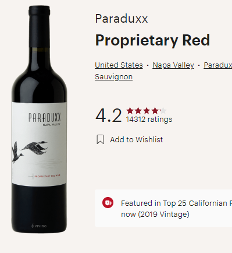Click the fourth red rating star
Screen dimensions: 232x253
point(155,111)
